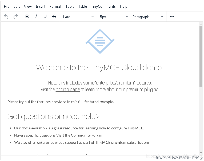Click the scrollbar up arrow
The image size is (204, 161).
point(201,24)
